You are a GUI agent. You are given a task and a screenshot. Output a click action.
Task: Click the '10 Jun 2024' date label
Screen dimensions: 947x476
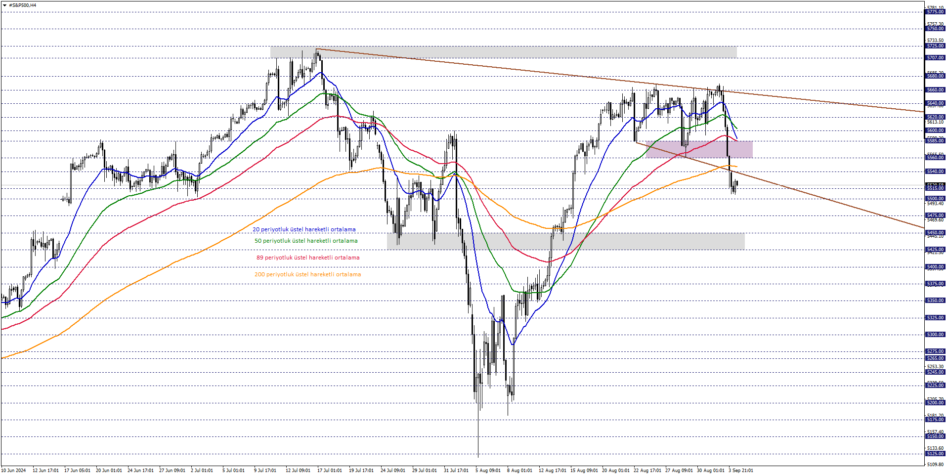point(13,471)
